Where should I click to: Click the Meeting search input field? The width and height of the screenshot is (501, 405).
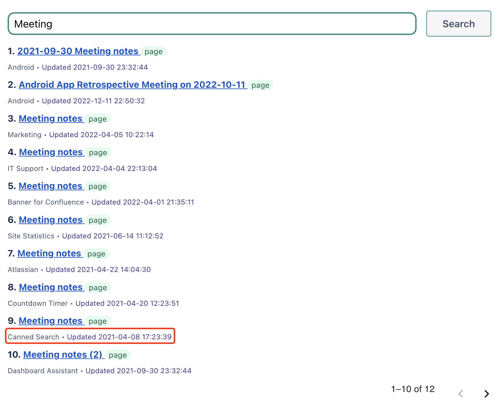(x=212, y=24)
